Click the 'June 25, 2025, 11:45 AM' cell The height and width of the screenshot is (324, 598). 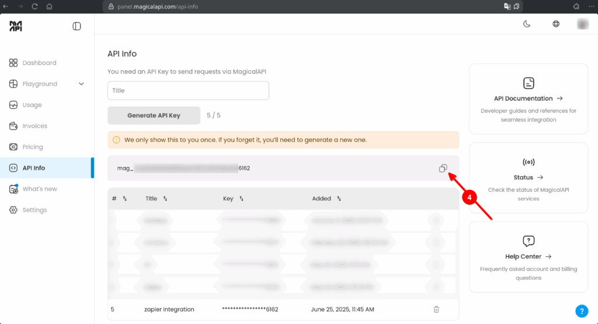342,309
